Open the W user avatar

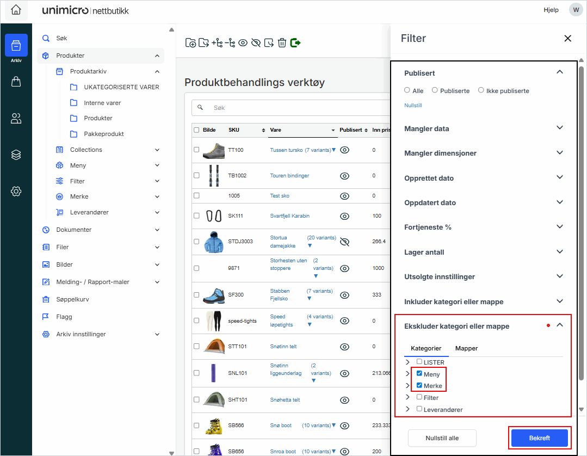pos(576,10)
